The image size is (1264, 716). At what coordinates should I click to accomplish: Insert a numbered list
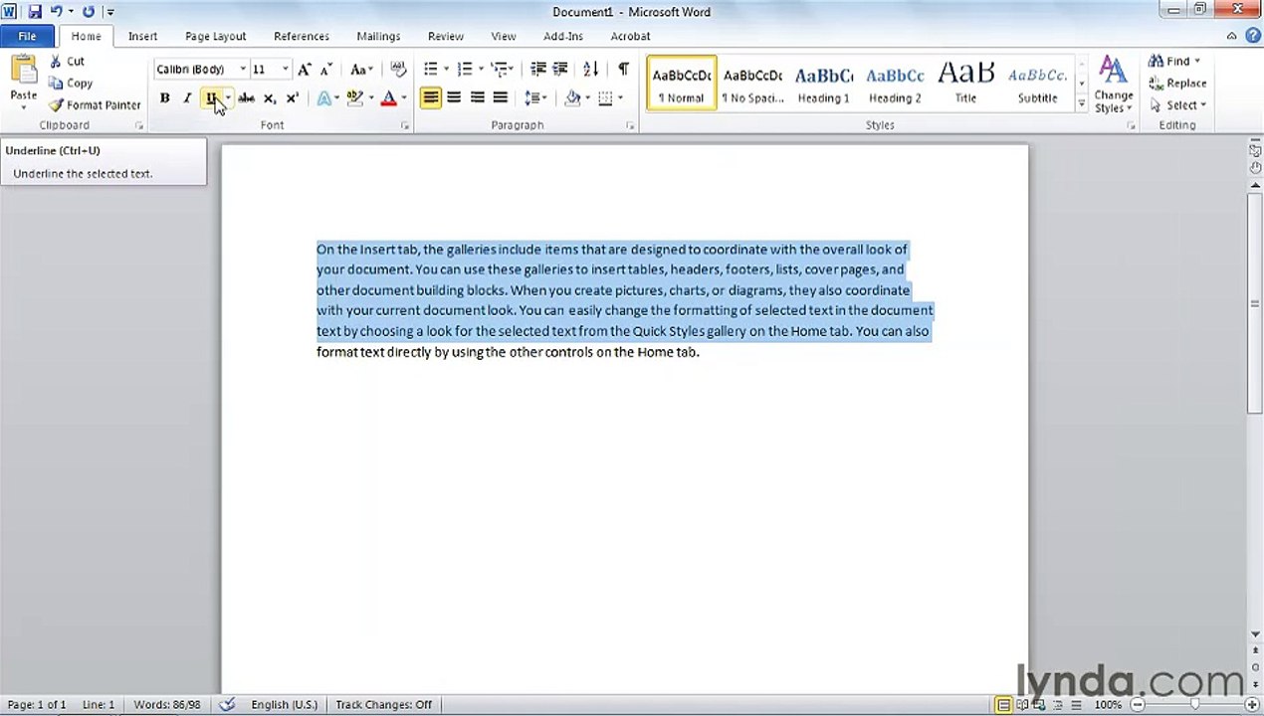[464, 69]
